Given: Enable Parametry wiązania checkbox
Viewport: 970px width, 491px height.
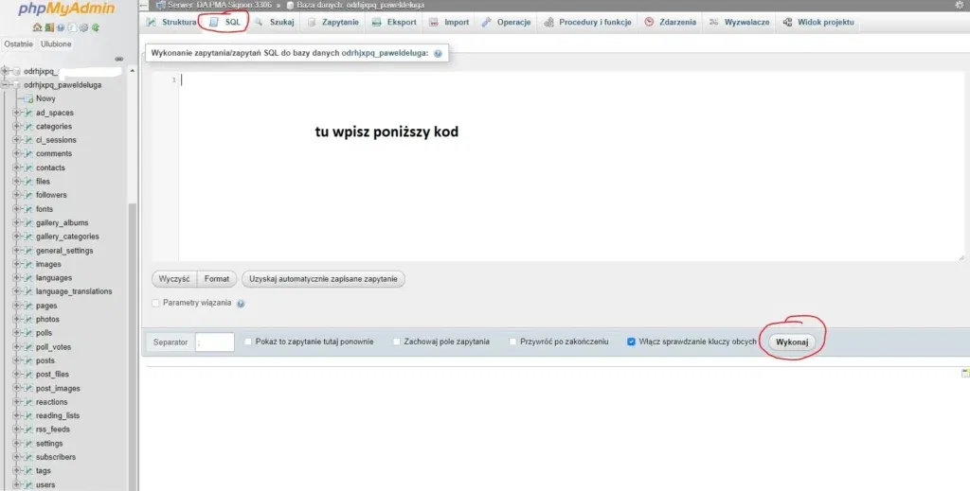Looking at the screenshot, I should click(156, 303).
